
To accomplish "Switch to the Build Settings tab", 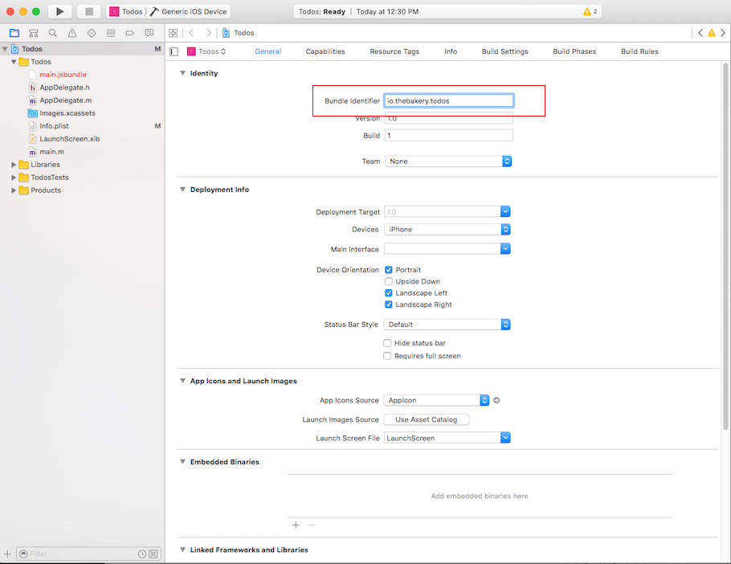I will (x=505, y=51).
